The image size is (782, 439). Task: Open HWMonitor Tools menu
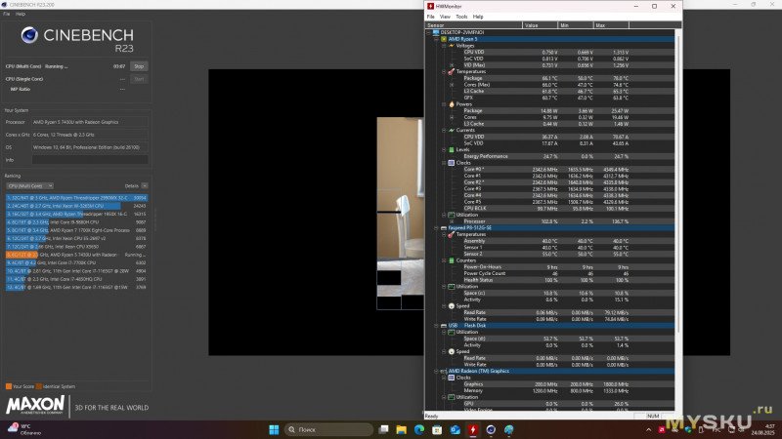(x=461, y=17)
